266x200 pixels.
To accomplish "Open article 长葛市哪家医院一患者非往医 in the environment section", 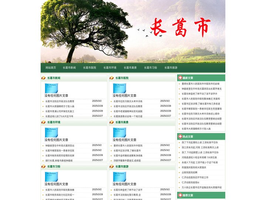I will [x=60, y=150].
